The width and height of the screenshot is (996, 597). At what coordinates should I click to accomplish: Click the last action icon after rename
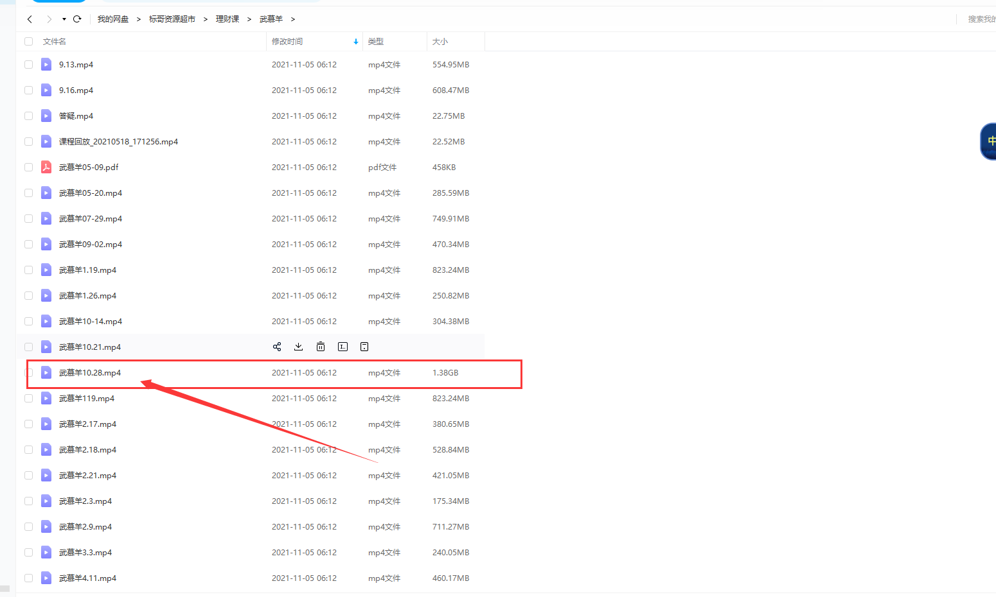pos(364,347)
